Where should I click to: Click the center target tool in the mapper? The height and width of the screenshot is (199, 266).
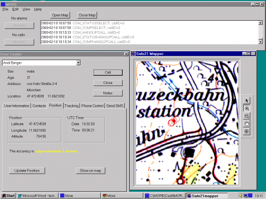coord(247,132)
